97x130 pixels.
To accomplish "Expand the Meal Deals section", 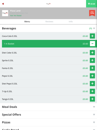I will 48,107.
